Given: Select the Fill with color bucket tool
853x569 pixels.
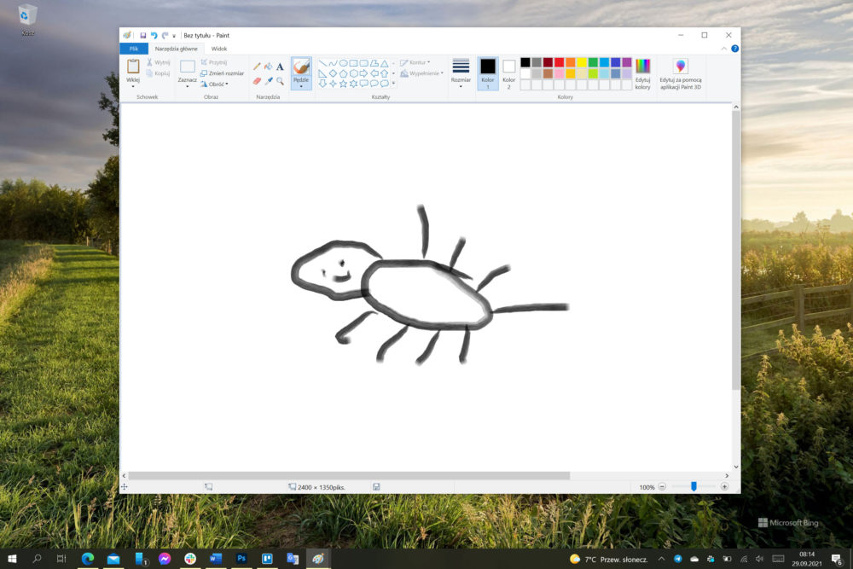Looking at the screenshot, I should (268, 67).
